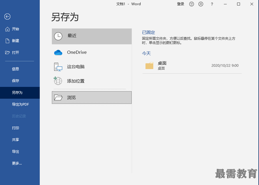Click the home icon beside 开始
This screenshot has width=259, height=185.
[7, 29]
